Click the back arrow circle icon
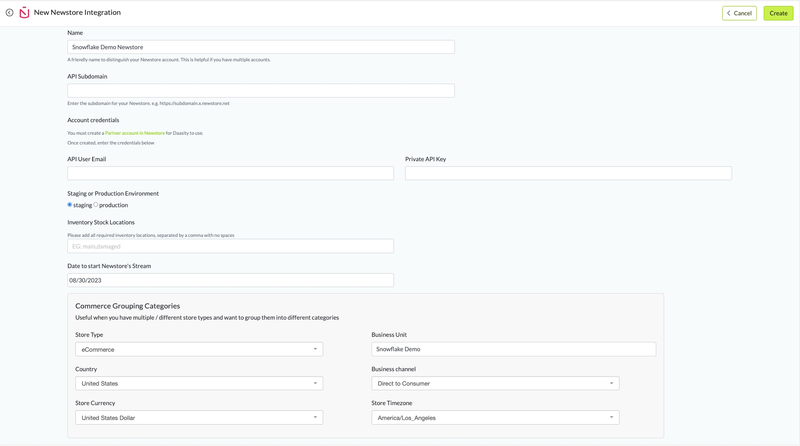Viewport: 800px width, 446px height. 9,13
